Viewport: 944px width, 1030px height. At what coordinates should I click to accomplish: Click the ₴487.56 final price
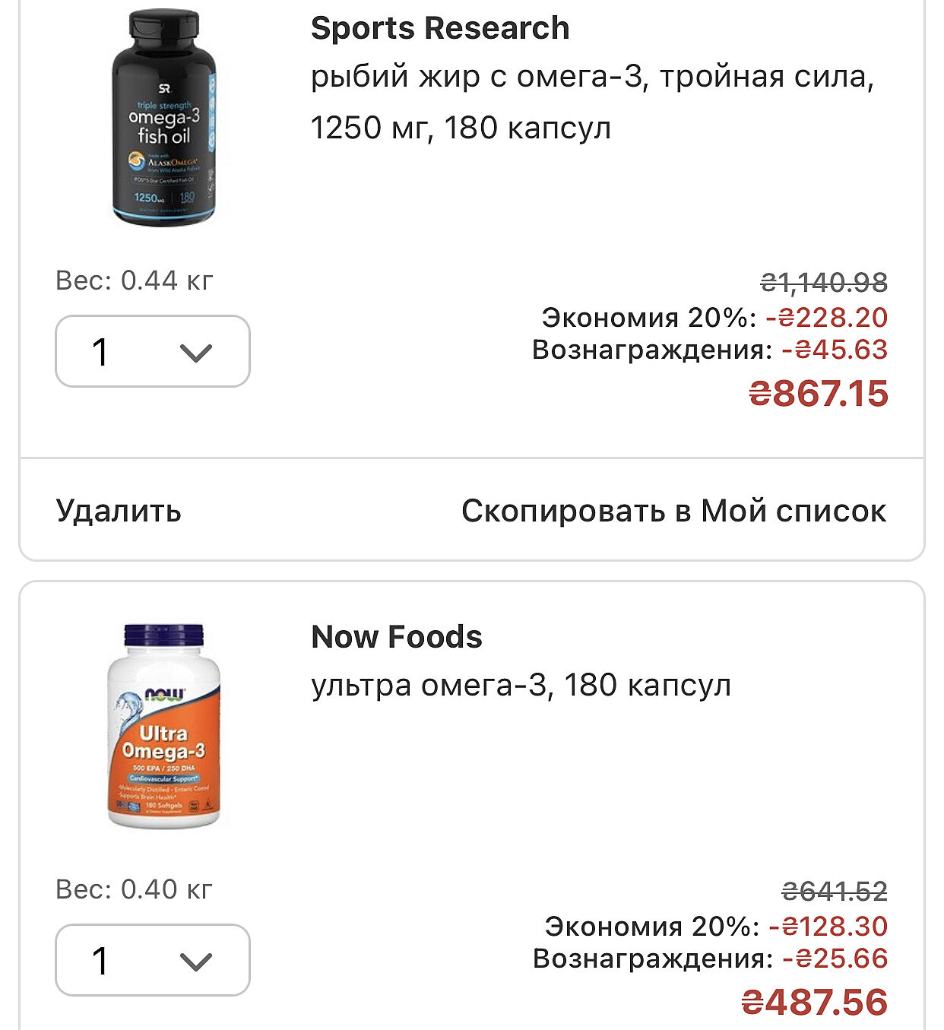pos(814,1002)
